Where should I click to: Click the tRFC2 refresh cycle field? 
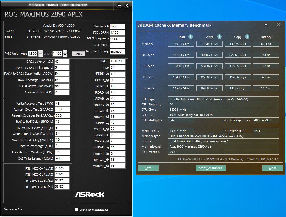pos(63,110)
